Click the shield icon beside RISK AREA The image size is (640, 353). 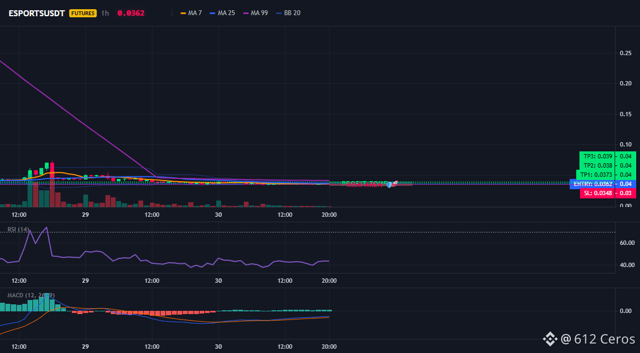pyautogui.click(x=389, y=185)
